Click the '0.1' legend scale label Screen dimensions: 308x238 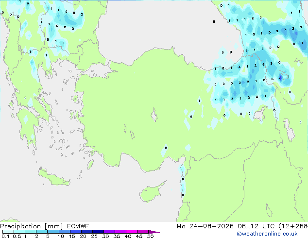(5, 236)
